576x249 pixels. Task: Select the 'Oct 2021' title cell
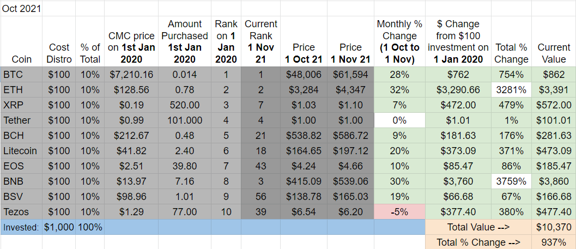point(22,8)
